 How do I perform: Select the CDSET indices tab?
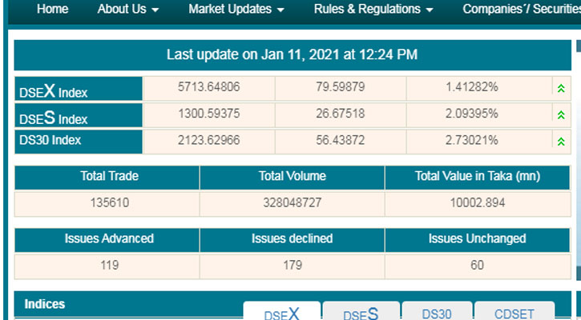[x=514, y=313]
